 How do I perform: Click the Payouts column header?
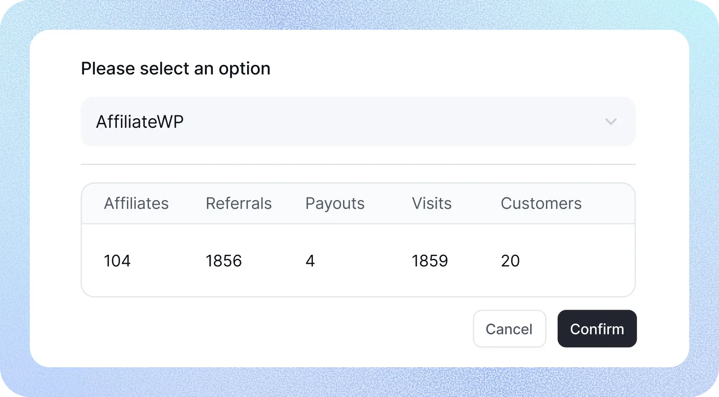tap(335, 203)
